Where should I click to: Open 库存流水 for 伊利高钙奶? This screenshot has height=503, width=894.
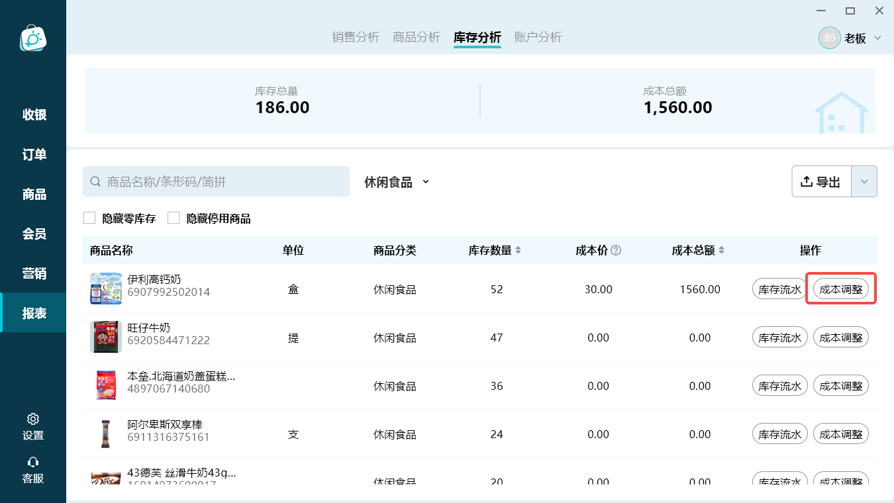coord(780,289)
